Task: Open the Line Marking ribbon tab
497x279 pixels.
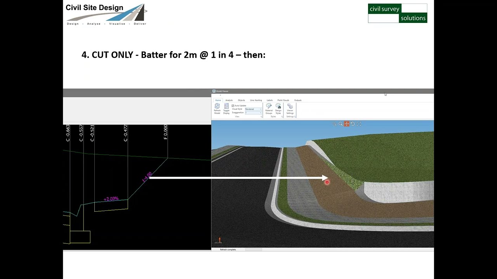Action: click(256, 100)
